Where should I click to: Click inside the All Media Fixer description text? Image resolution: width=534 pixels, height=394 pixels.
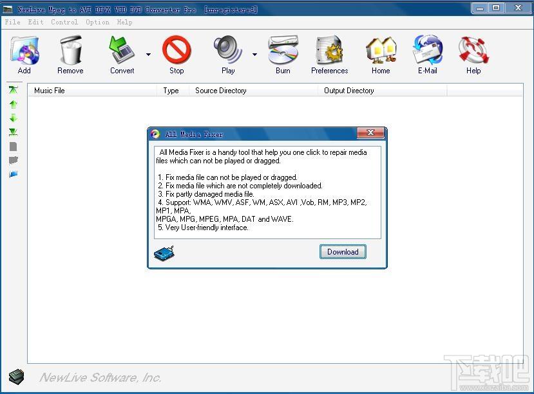tap(267, 192)
